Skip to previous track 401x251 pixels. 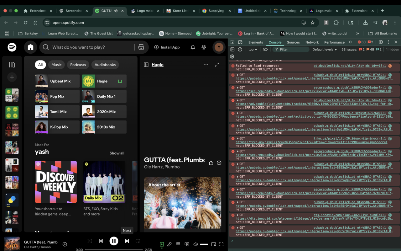[x=101, y=241]
